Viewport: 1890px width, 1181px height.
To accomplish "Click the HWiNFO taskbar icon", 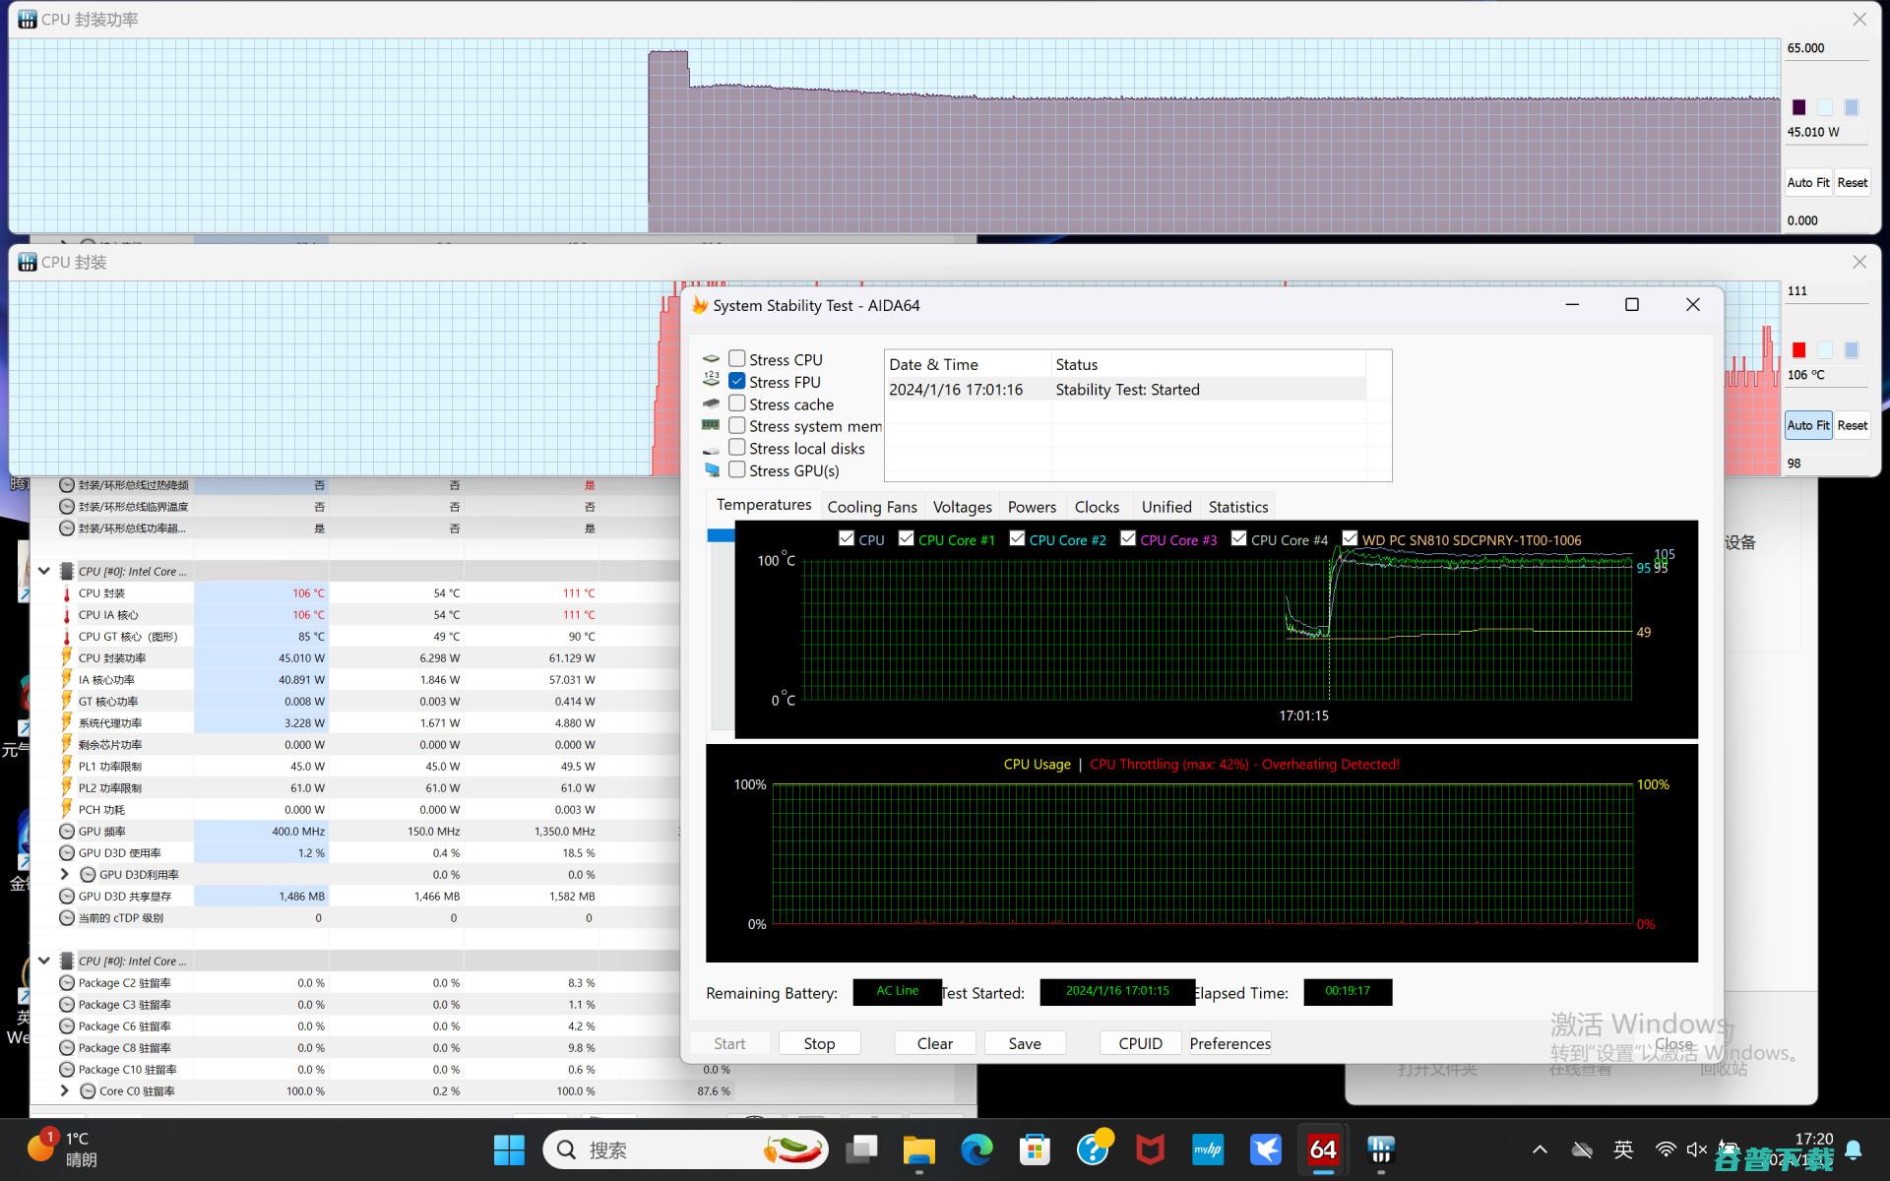I will [1380, 1150].
